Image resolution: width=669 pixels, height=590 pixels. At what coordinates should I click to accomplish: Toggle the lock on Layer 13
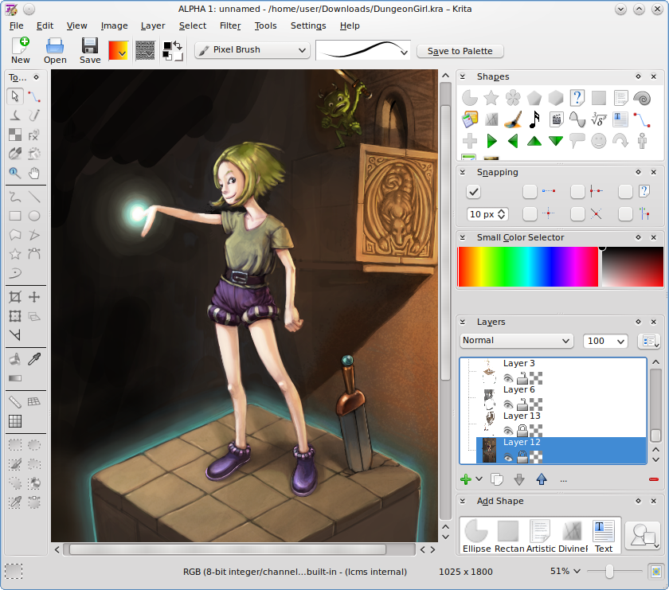(x=522, y=431)
